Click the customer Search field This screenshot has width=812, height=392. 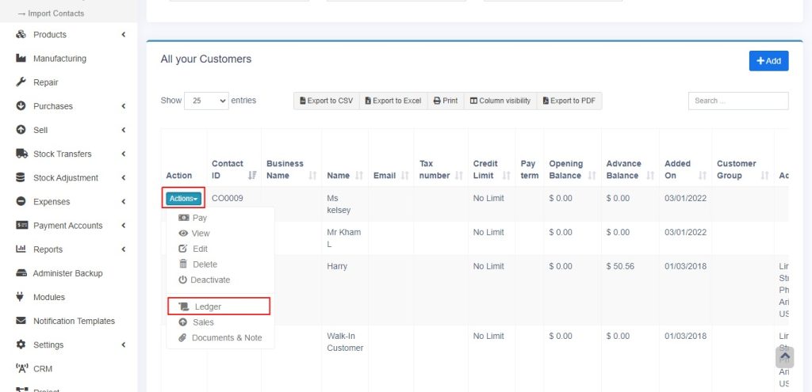tap(737, 101)
